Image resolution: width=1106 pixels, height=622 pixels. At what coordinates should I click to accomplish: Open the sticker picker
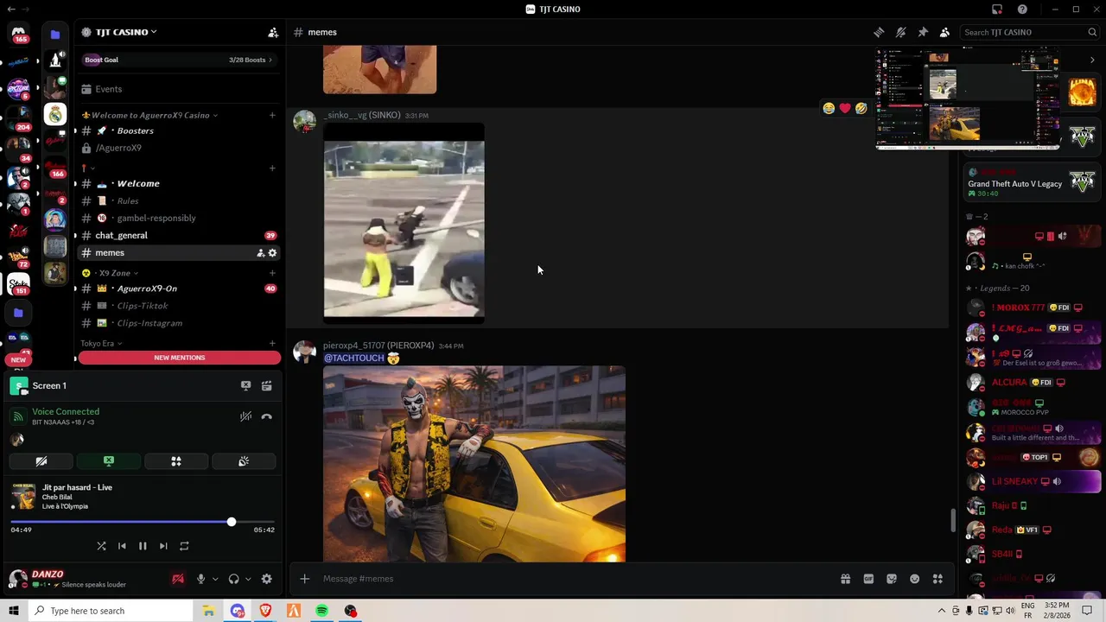coord(892,579)
